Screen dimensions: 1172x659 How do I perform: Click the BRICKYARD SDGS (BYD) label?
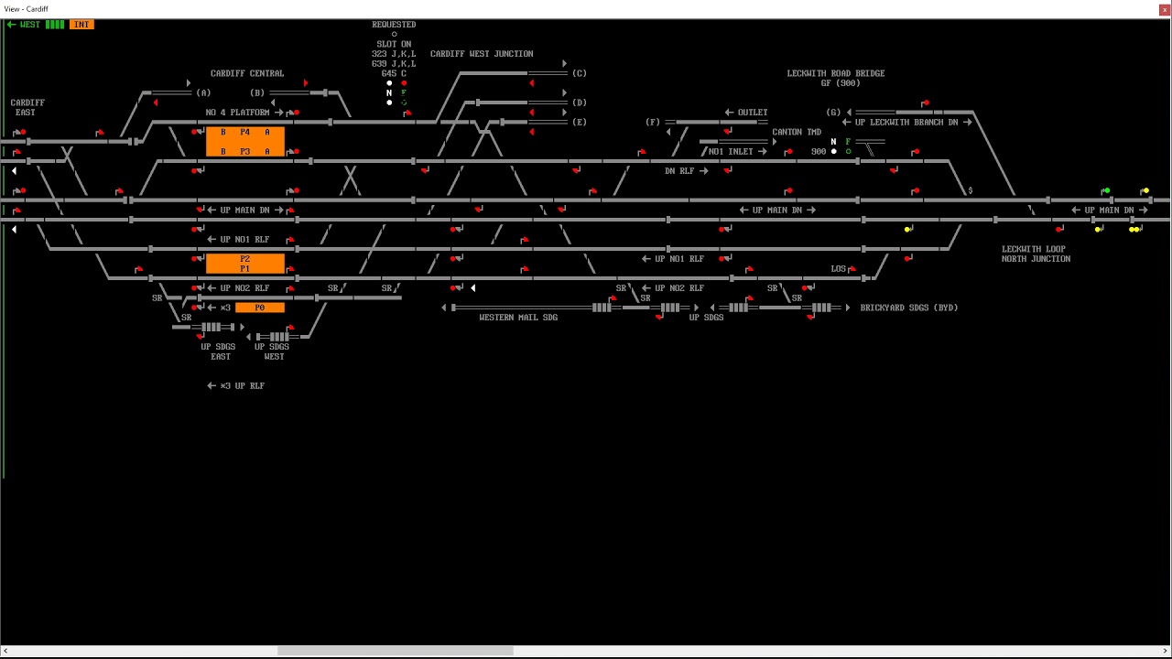point(908,308)
